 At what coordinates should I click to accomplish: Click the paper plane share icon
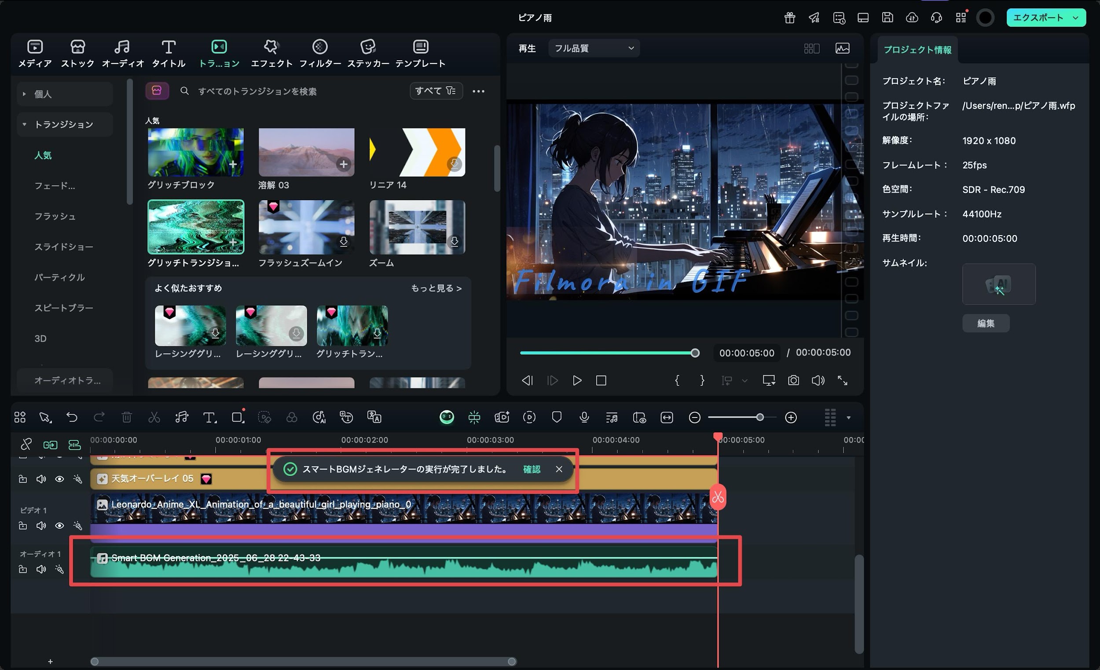[x=814, y=18]
